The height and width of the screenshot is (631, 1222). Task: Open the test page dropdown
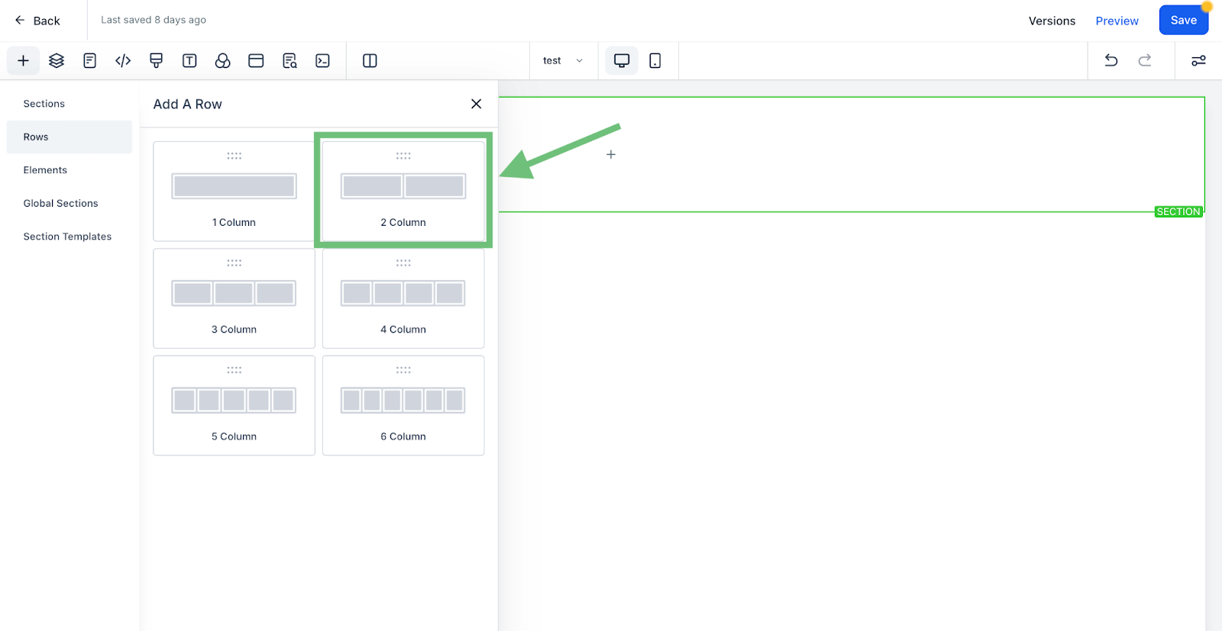[x=563, y=61]
